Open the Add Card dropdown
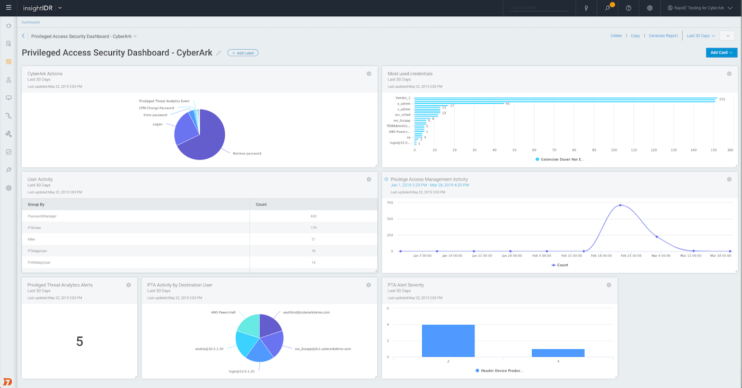Screen dimensions: 742x388 point(721,52)
